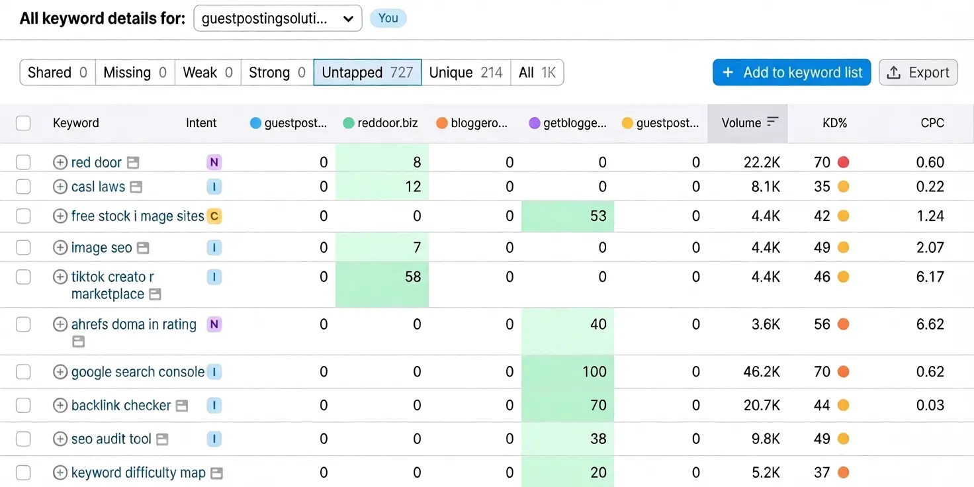Check the image seo row checkbox
Screen dimensions: 974x487
(23, 247)
